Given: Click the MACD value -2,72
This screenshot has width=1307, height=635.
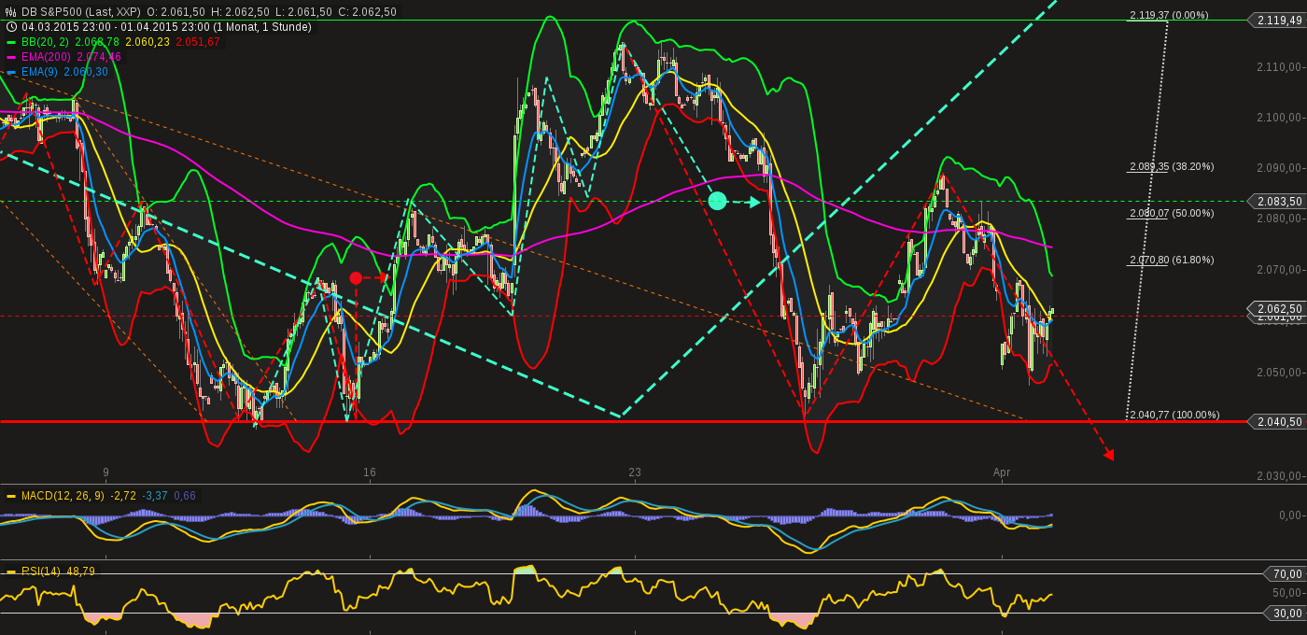Looking at the screenshot, I should point(123,496).
